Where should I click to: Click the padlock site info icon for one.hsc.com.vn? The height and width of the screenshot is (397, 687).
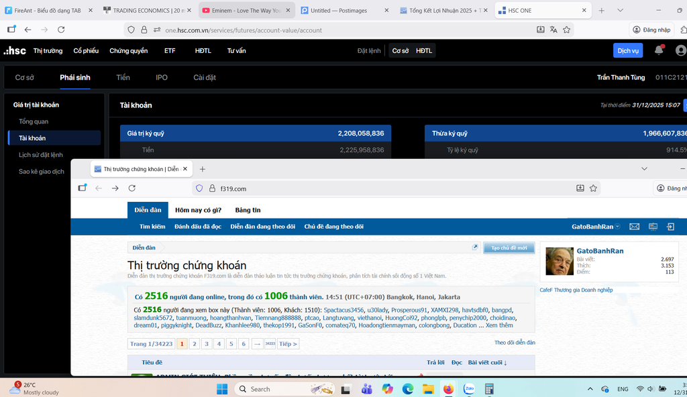click(x=144, y=30)
